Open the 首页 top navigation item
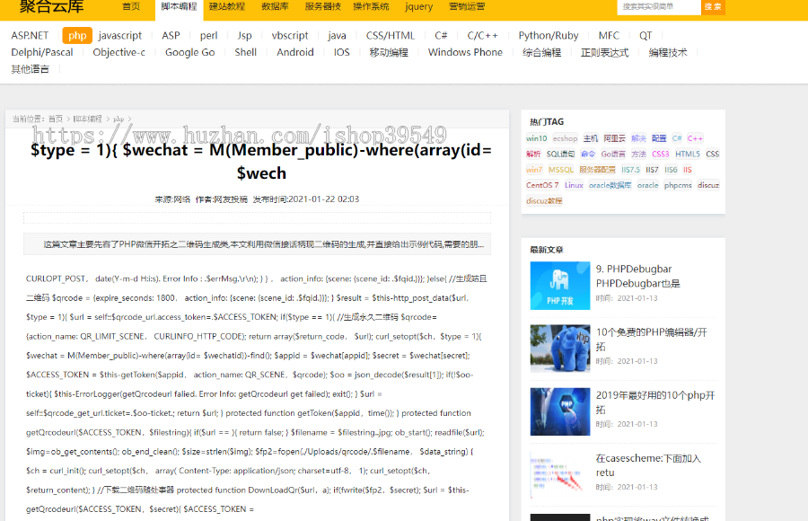 tap(131, 6)
